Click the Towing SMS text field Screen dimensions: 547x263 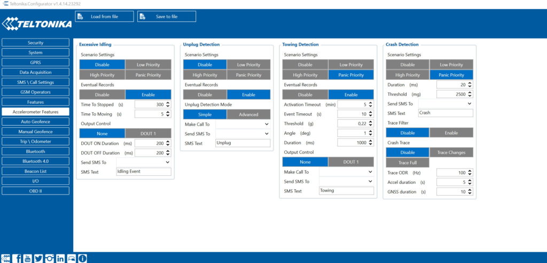(346, 191)
